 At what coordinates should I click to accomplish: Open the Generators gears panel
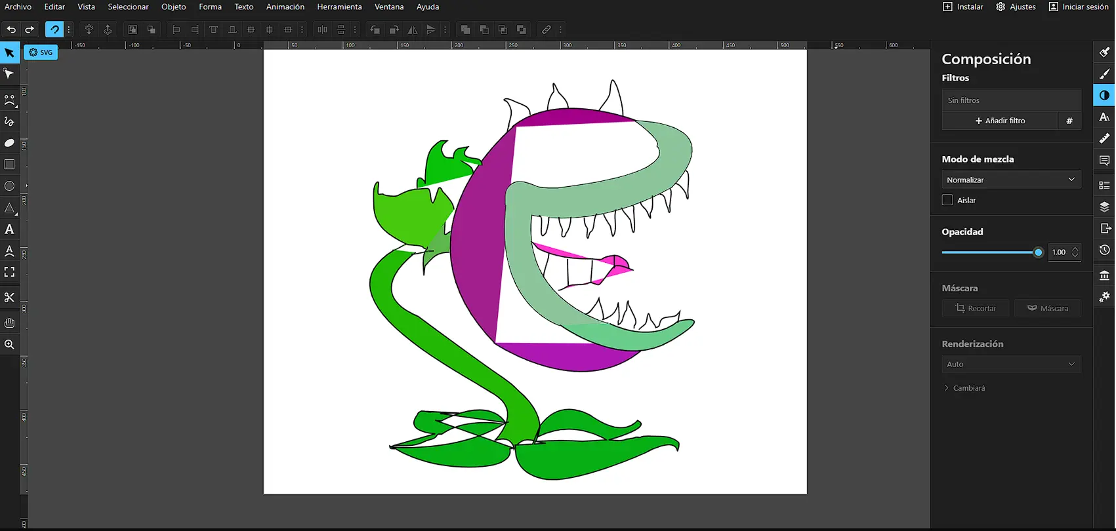pyautogui.click(x=1104, y=297)
